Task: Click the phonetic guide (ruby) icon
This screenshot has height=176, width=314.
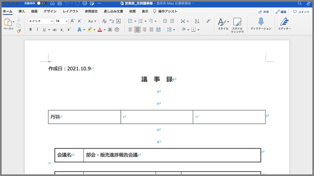Action: [x=112, y=21]
